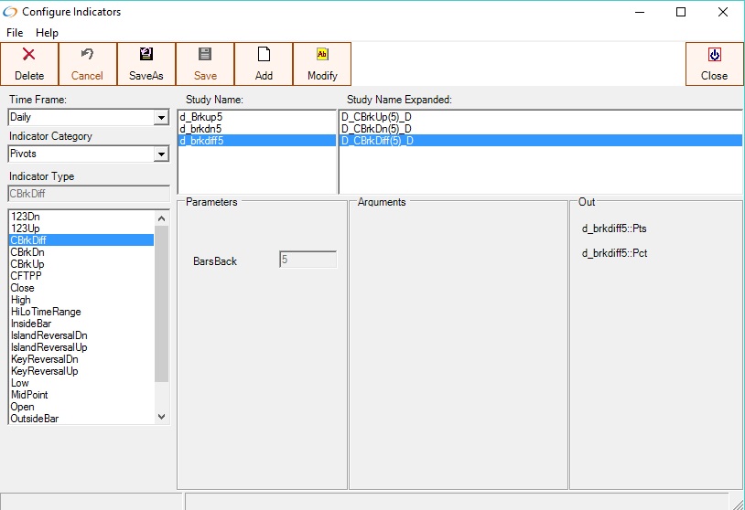Click the SaveAs toolbar icon
745x510 pixels.
pyautogui.click(x=146, y=56)
